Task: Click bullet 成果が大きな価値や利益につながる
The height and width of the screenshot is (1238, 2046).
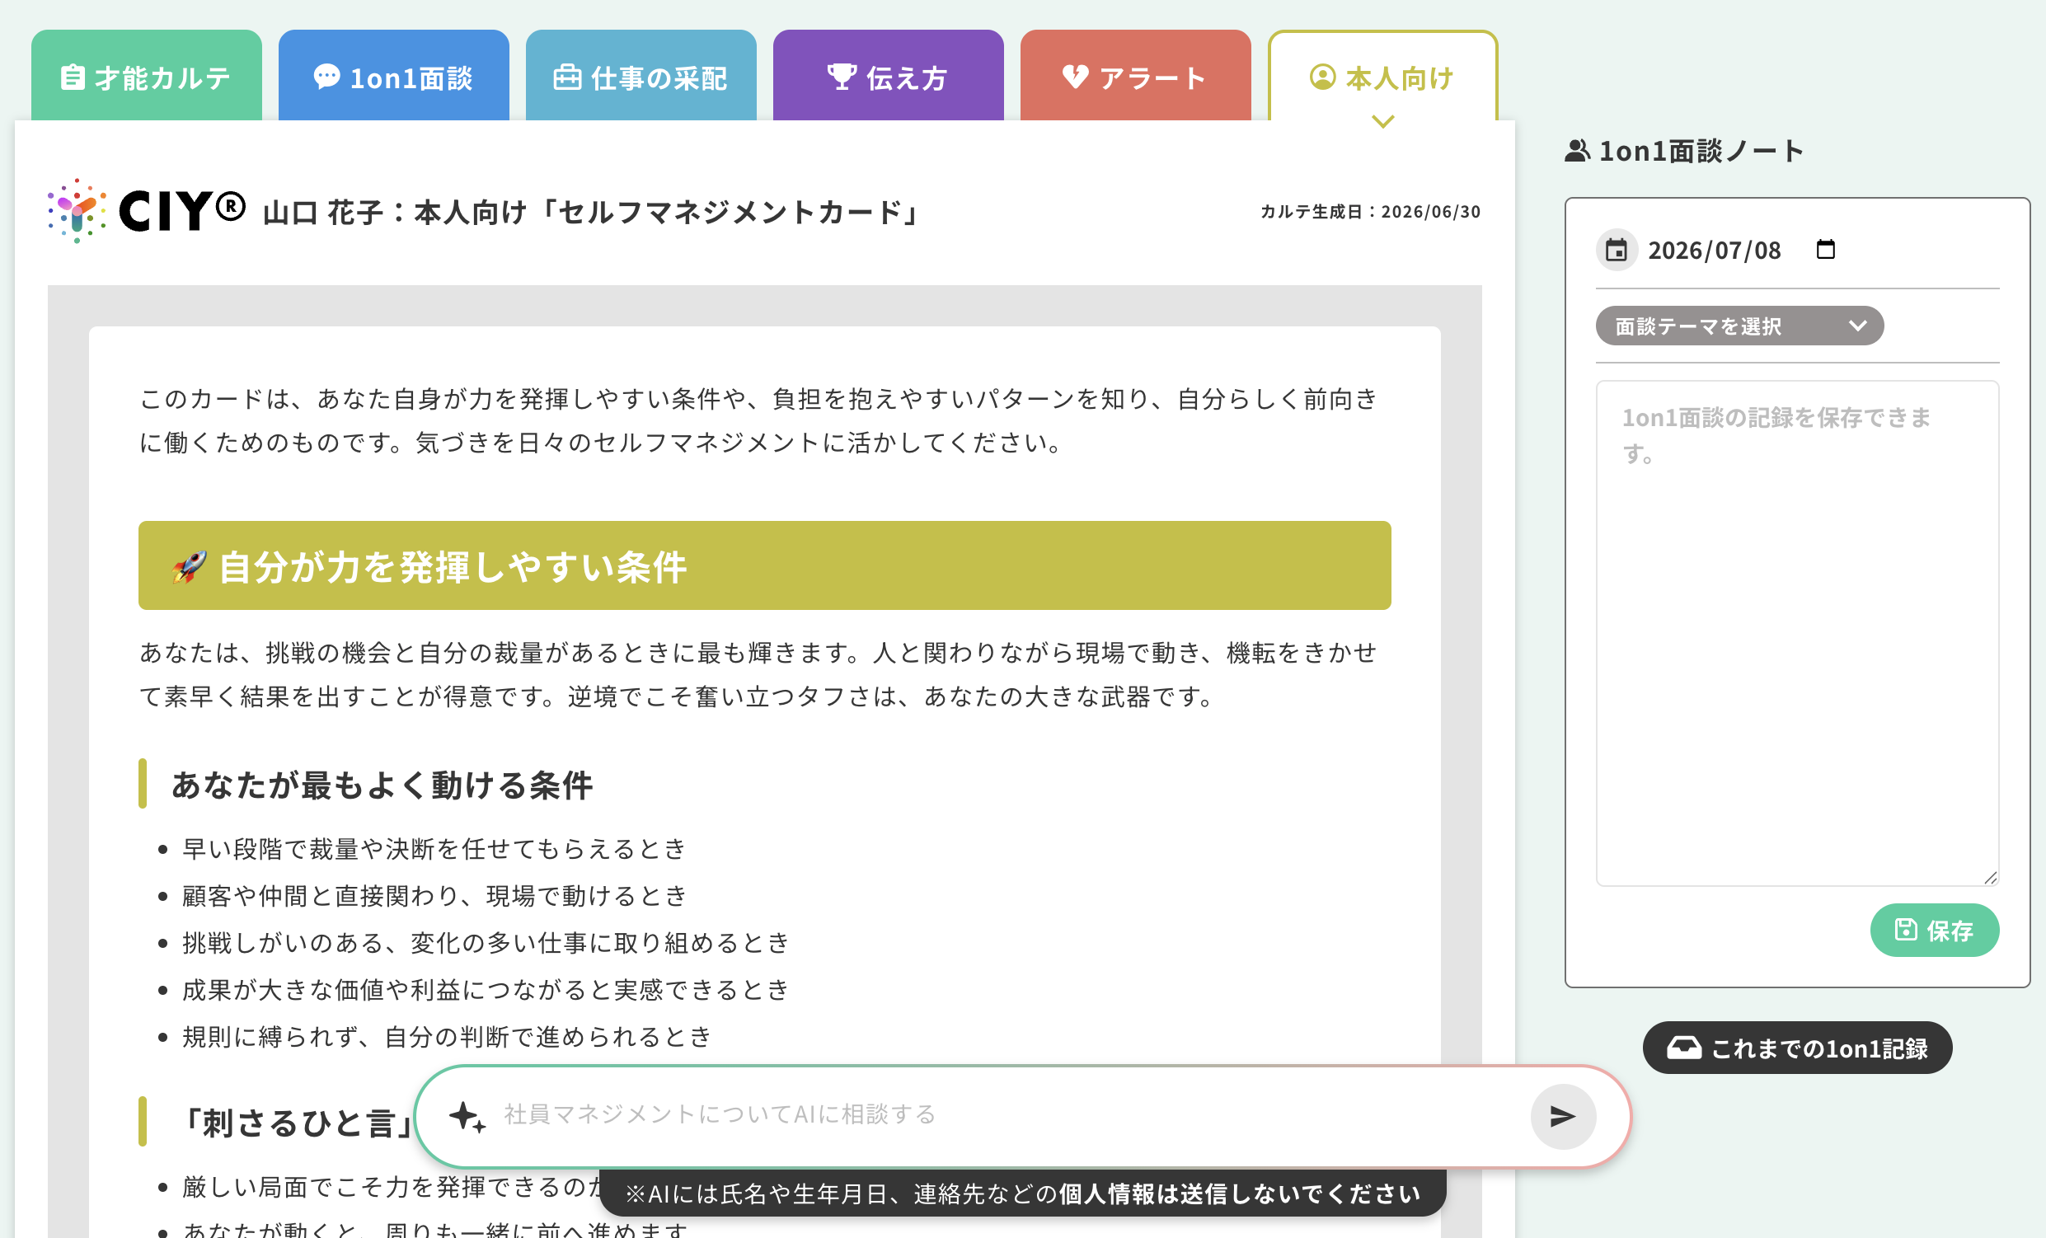Action: tap(486, 990)
